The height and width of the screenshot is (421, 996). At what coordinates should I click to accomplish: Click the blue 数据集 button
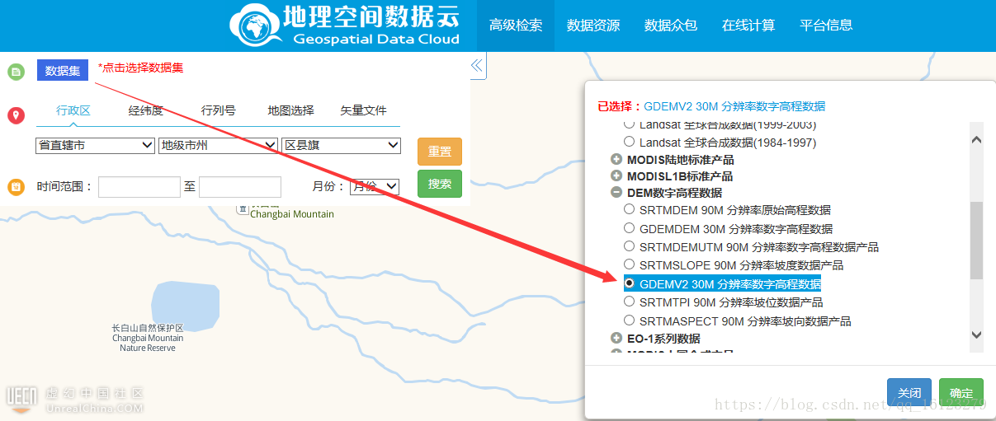click(x=63, y=70)
